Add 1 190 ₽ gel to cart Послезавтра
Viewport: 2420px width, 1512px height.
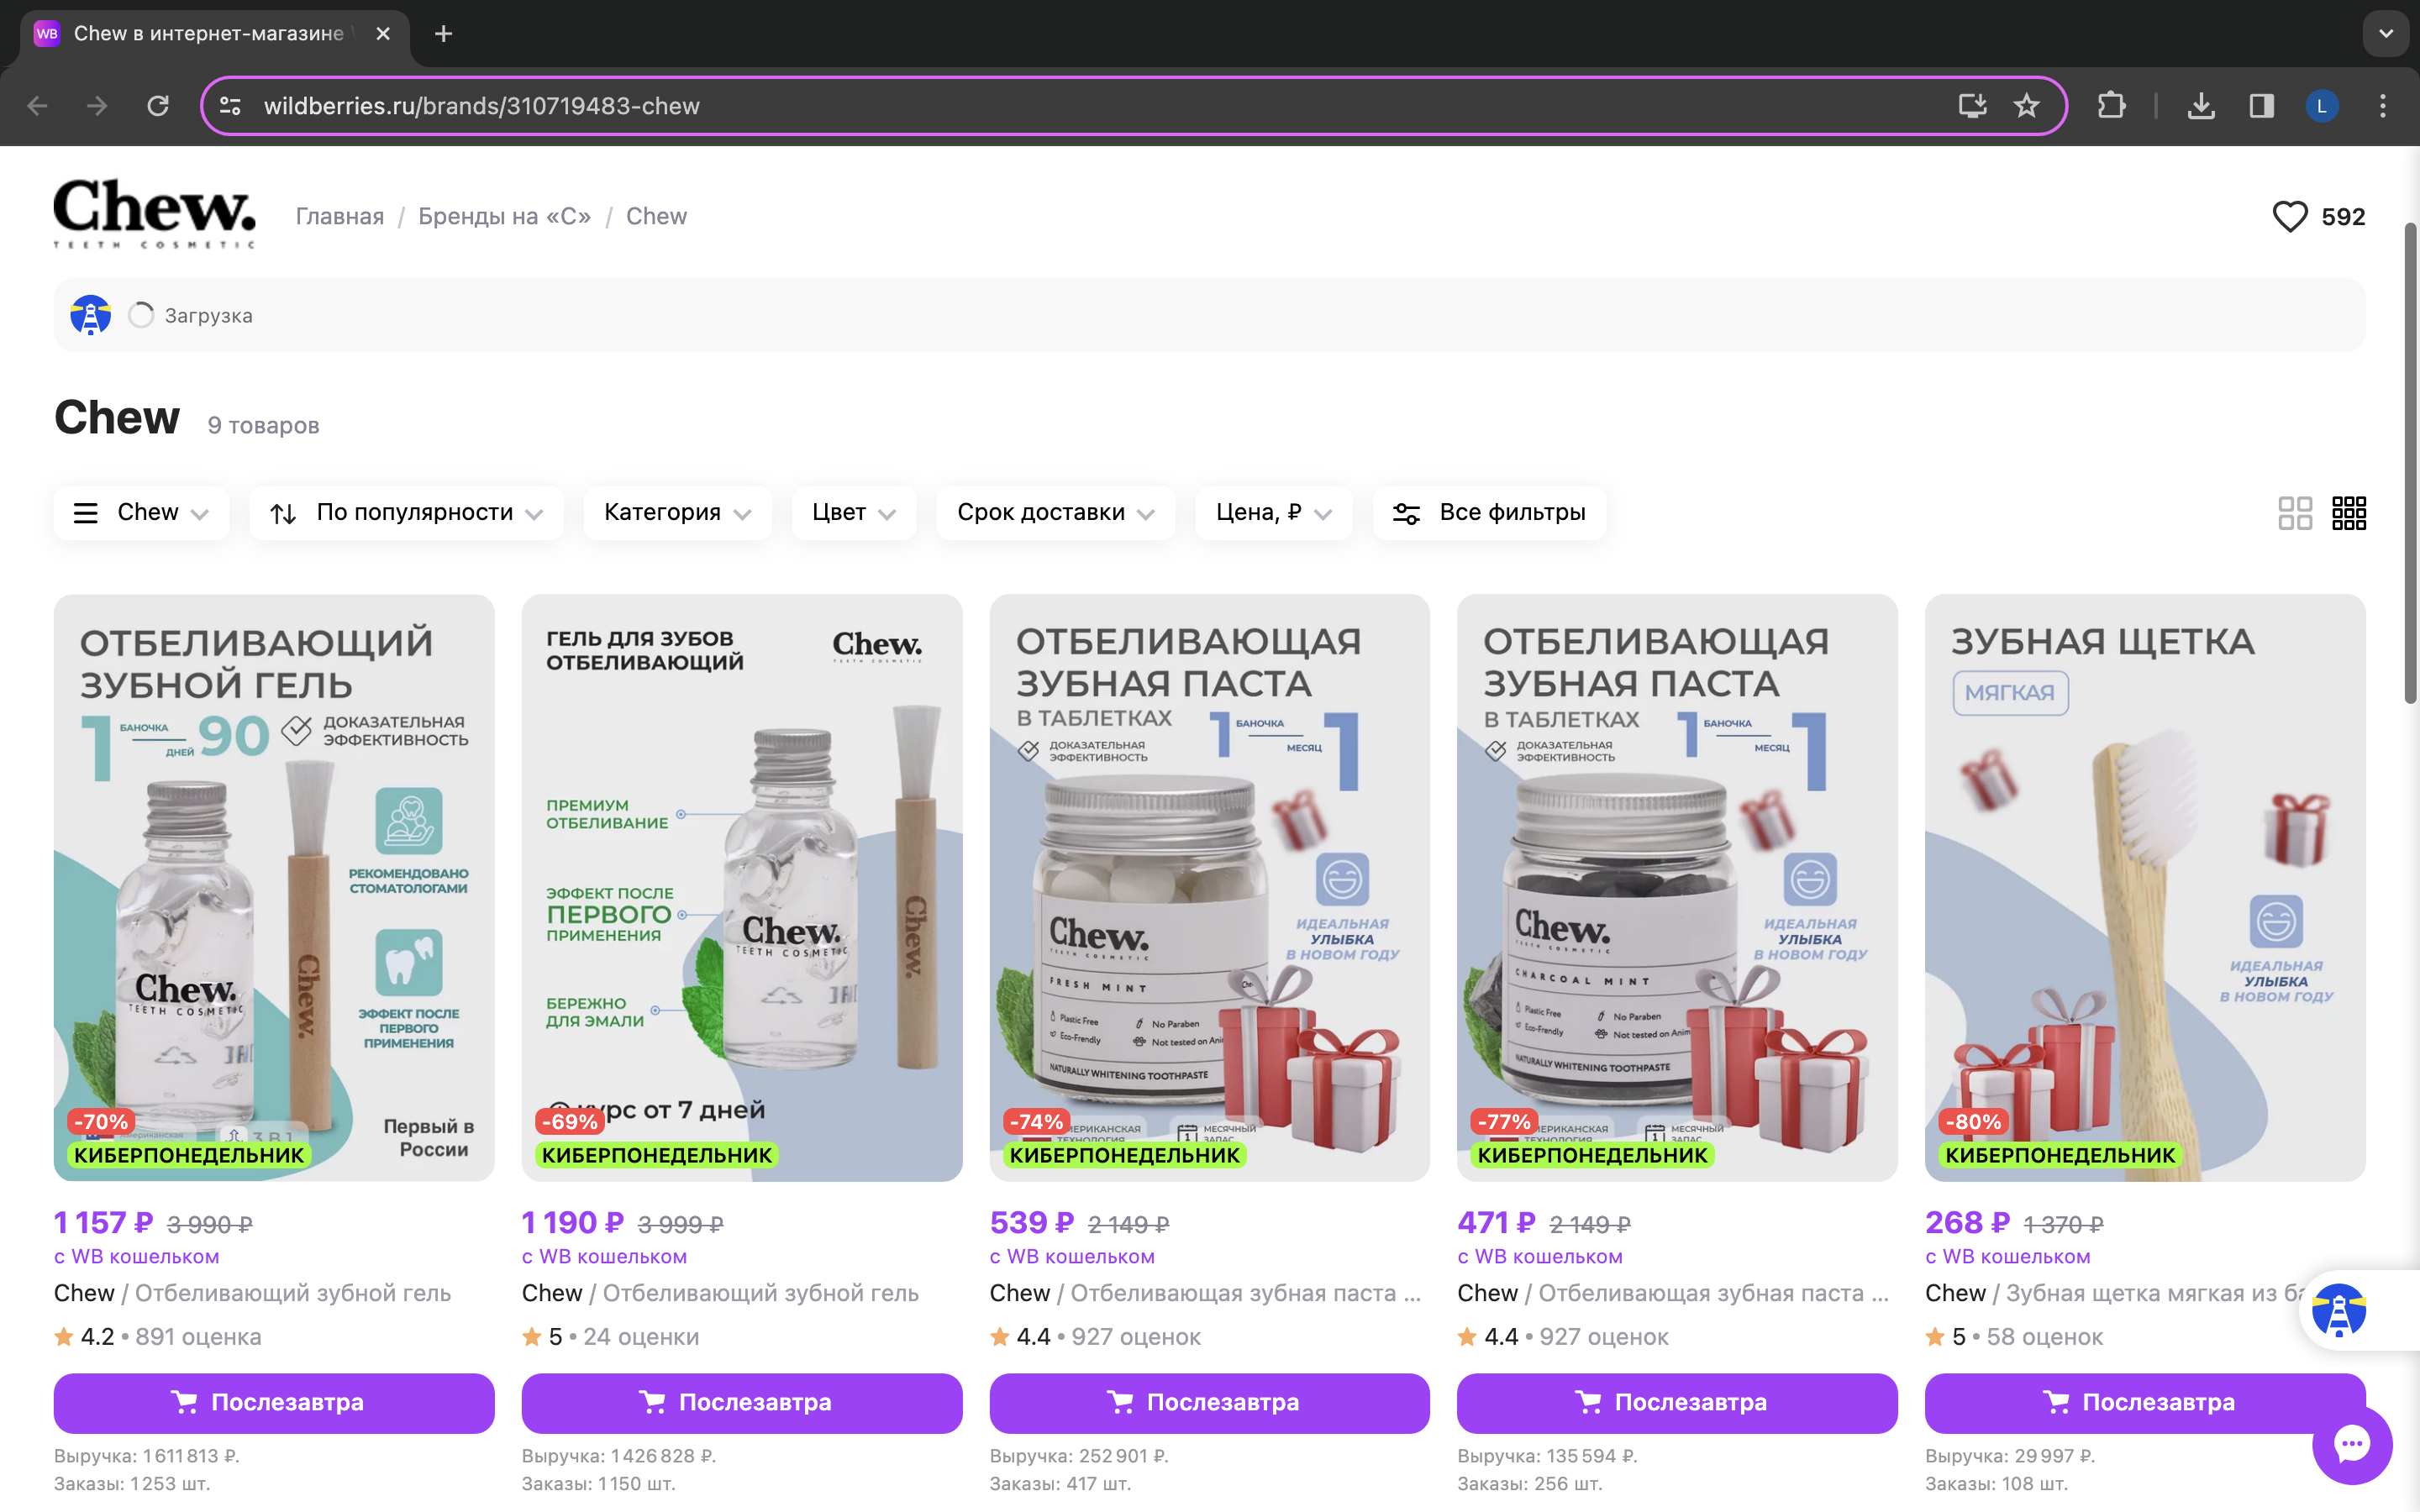coord(742,1403)
